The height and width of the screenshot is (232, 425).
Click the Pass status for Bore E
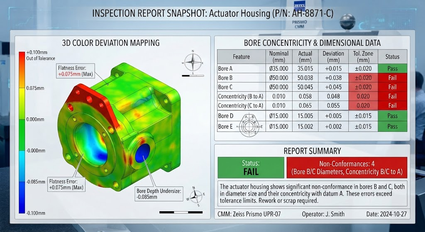click(393, 126)
